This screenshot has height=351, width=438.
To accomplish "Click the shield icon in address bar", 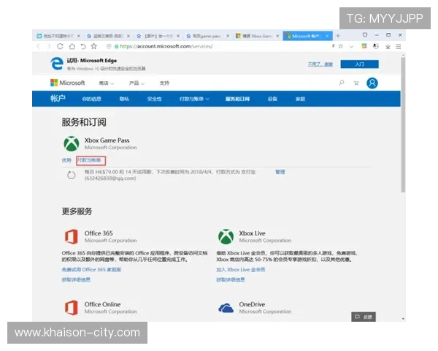I will [109, 47].
